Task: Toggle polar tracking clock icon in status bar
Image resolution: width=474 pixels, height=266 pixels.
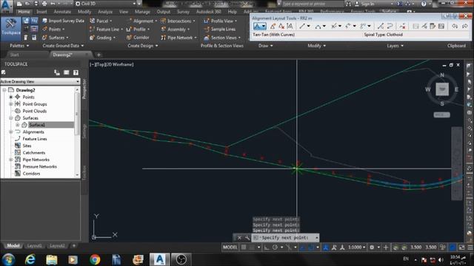Action: click(275, 248)
